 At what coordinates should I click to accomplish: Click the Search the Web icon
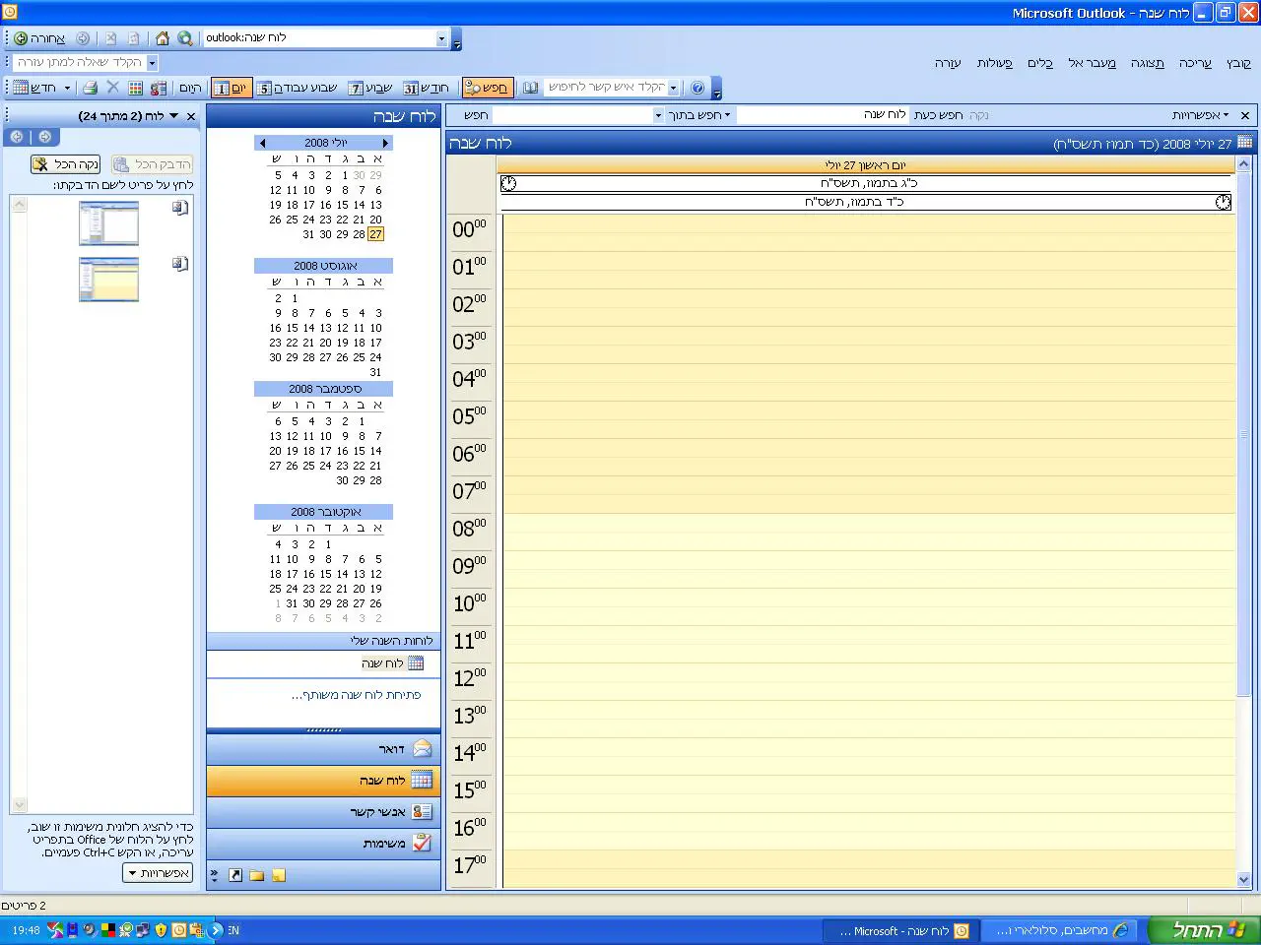[x=184, y=38]
